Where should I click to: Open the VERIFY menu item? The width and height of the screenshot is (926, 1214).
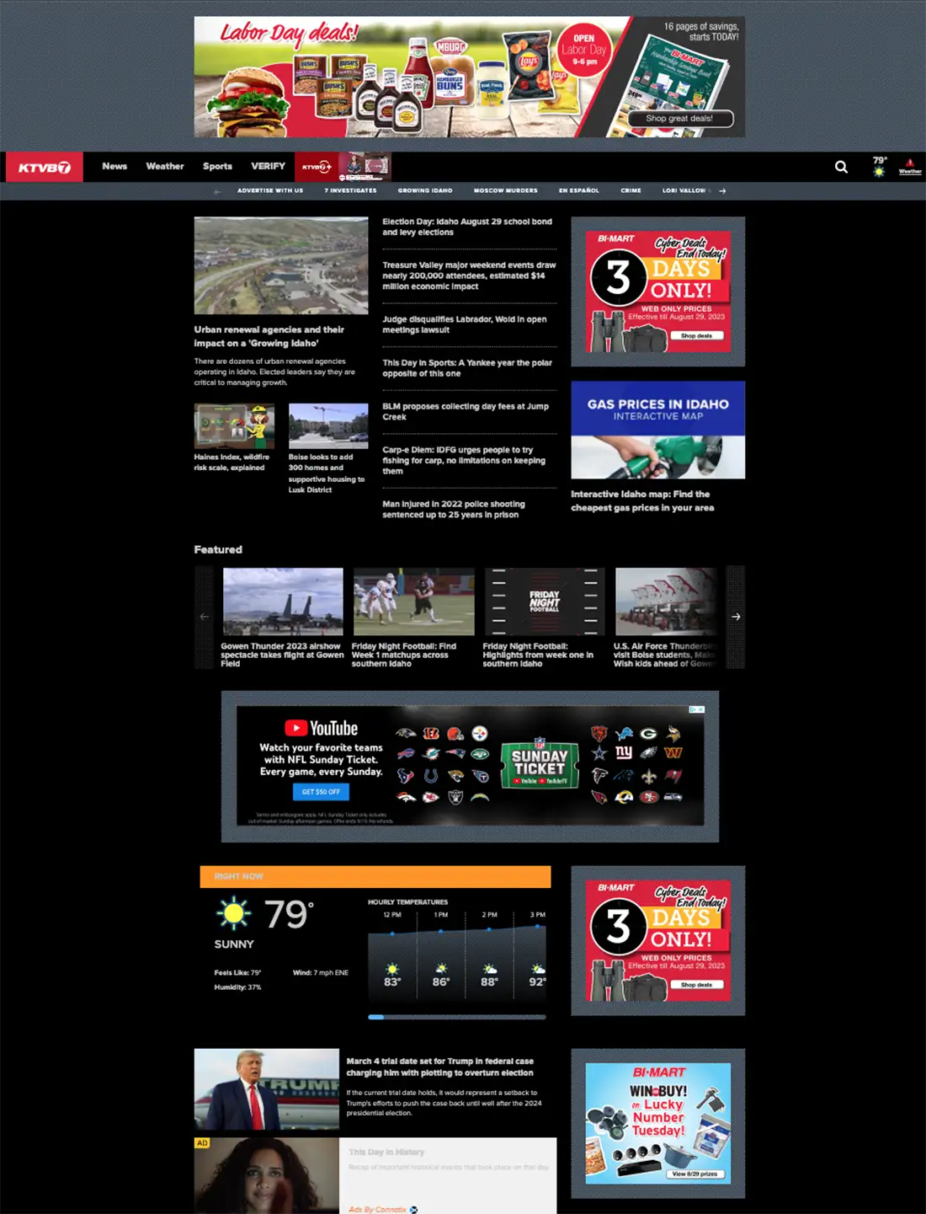pyautogui.click(x=268, y=166)
